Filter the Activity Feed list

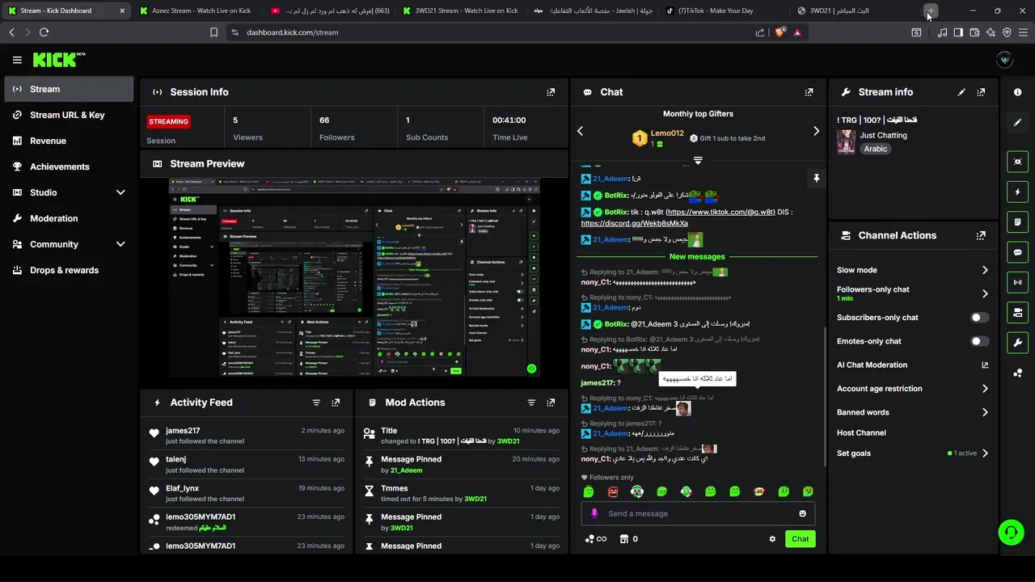coord(316,403)
